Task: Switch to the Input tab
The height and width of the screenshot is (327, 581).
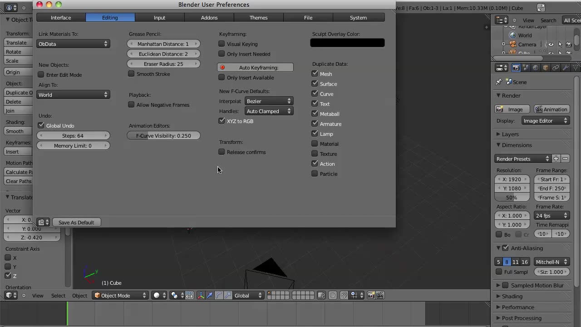Action: (160, 18)
